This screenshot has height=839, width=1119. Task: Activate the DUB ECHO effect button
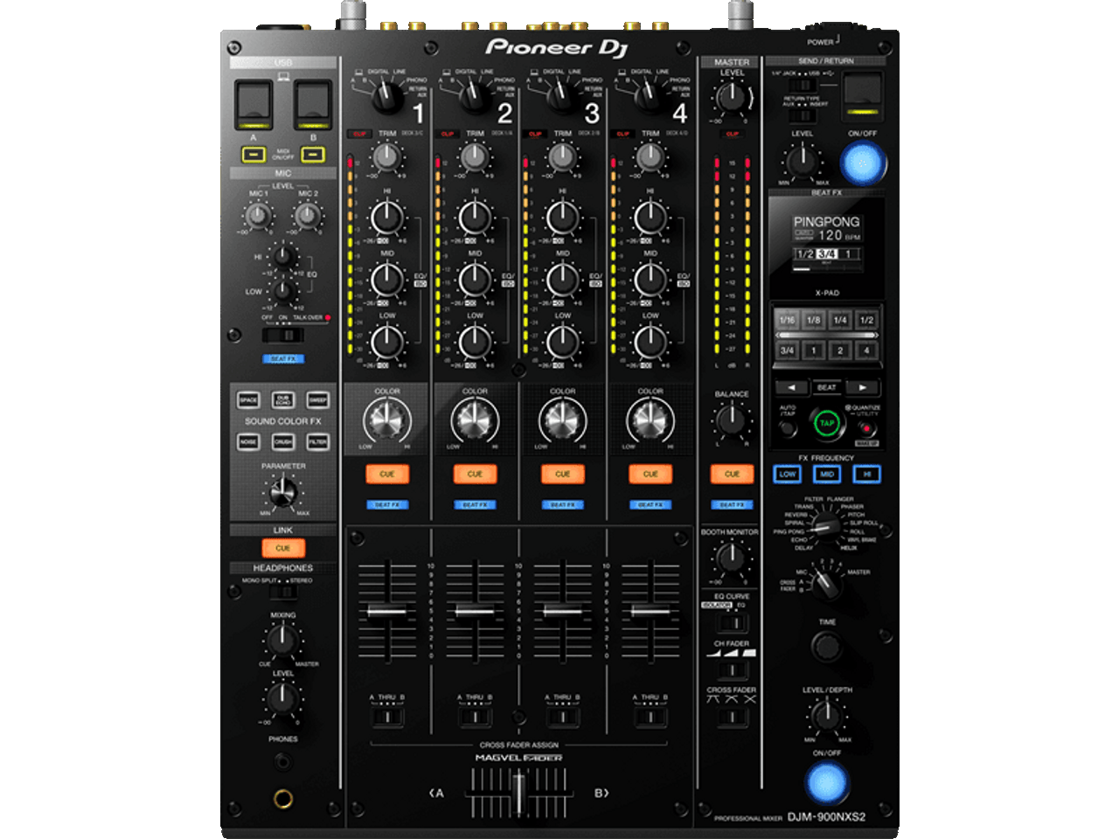coord(283,399)
